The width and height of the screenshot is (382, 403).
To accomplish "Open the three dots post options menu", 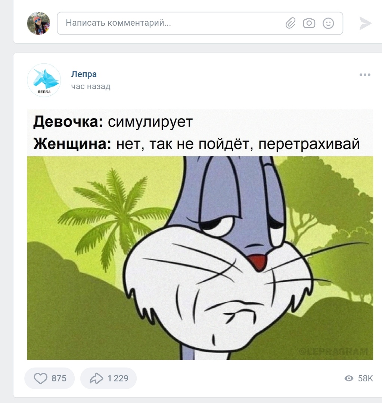I will point(365,75).
